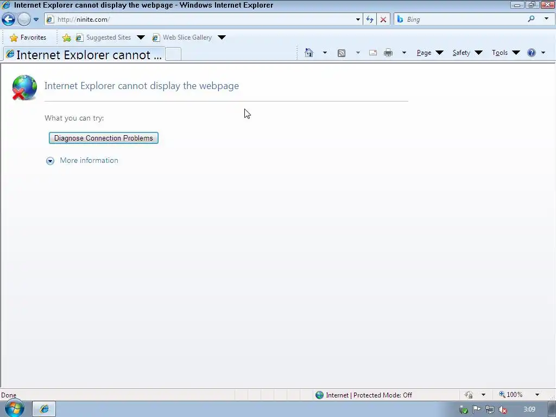Click the taskbar clock showing 3:09
Screen dimensions: 556x417
pos(529,409)
